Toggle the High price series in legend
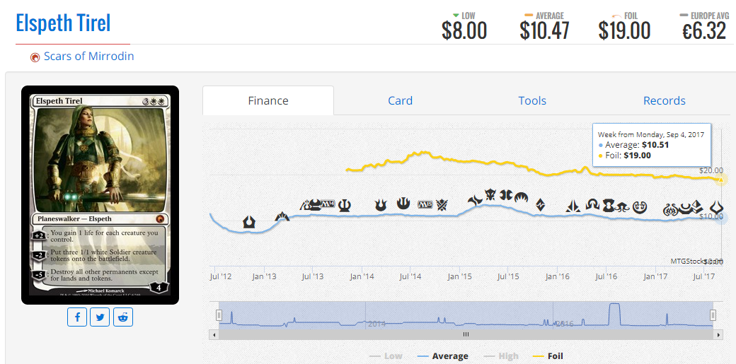Viewport: 736px width, 364px height. pyautogui.click(x=500, y=356)
